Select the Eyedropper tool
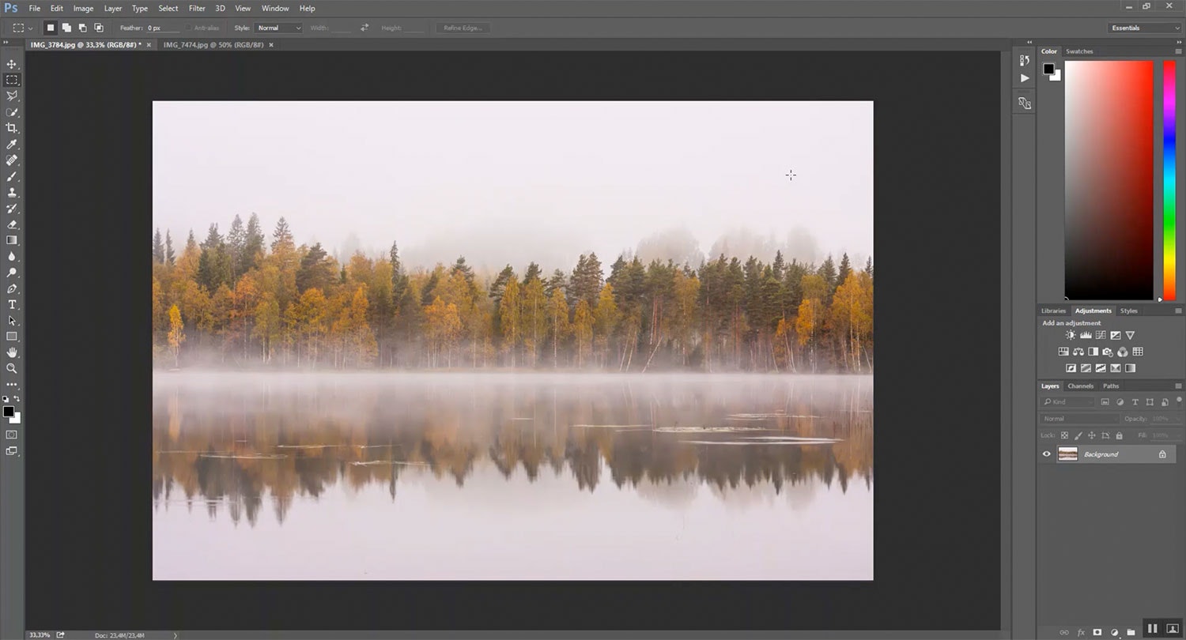 coord(12,145)
